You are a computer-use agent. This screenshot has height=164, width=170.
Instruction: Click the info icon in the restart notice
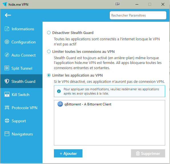click(59, 91)
